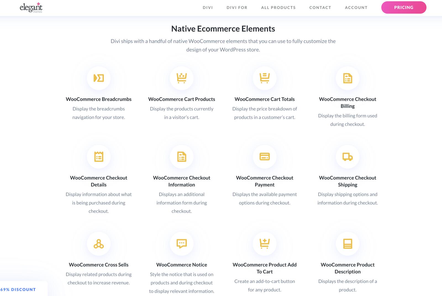
Task: Click the WooCommerce Notice speech bubble icon
Action: [x=181, y=244]
